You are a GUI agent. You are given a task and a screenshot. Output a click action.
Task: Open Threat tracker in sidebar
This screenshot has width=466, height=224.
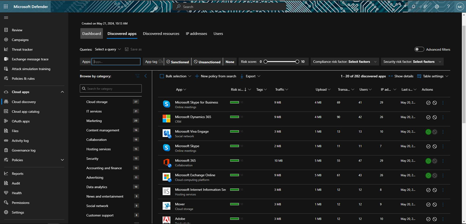pos(22,49)
